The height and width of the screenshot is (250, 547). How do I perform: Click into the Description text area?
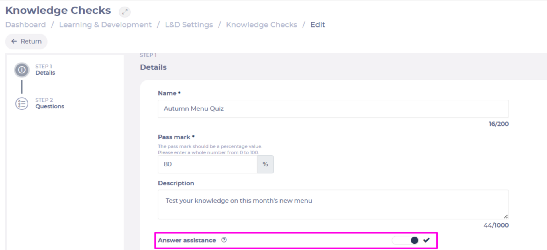tap(333, 204)
